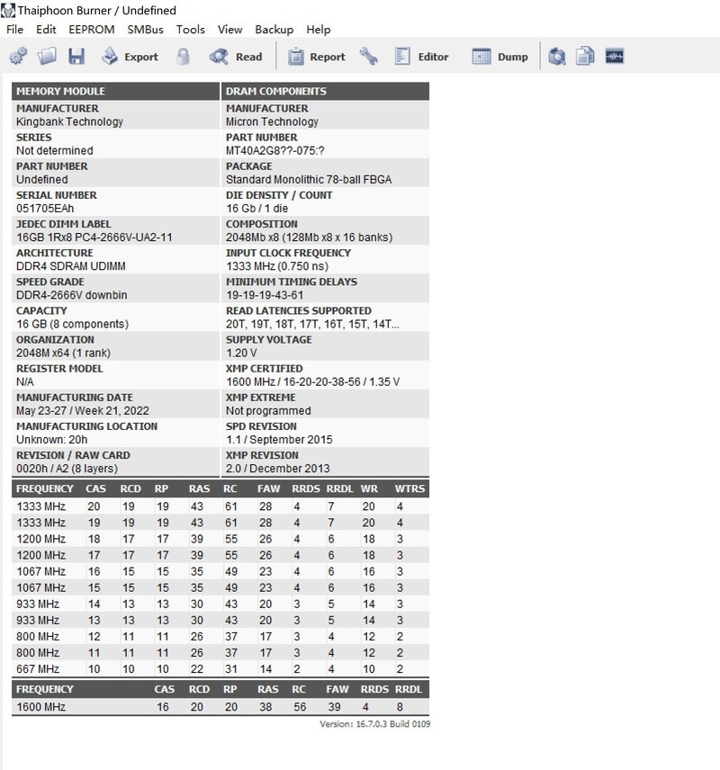Click the 1200 MHz row with CAS 18
The width and height of the screenshot is (720, 770).
pyautogui.click(x=220, y=539)
